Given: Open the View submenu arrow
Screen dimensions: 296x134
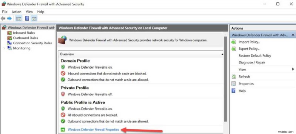Looking at the screenshot, I should point(293,69).
